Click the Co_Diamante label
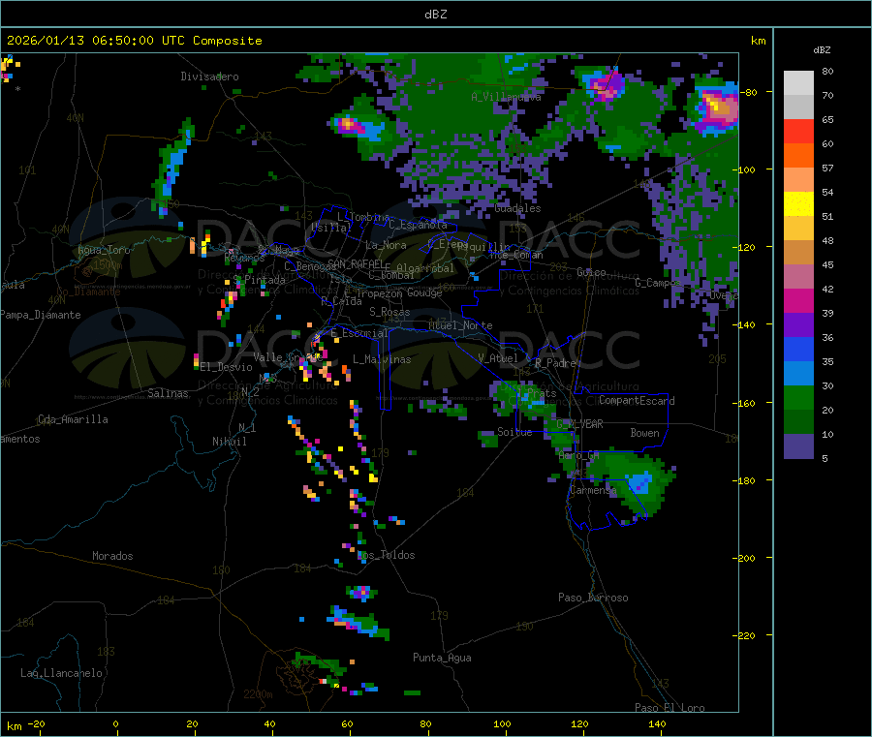Image resolution: width=872 pixels, height=737 pixels. (88, 292)
